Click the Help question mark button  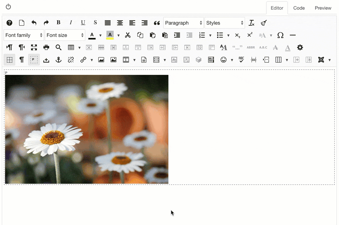[x=9, y=23]
